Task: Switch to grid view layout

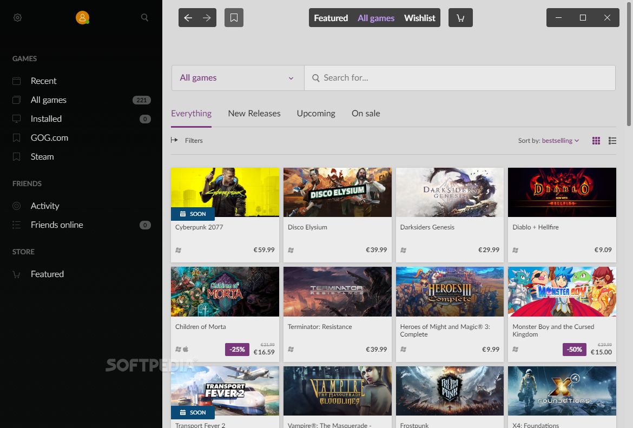Action: click(x=596, y=141)
